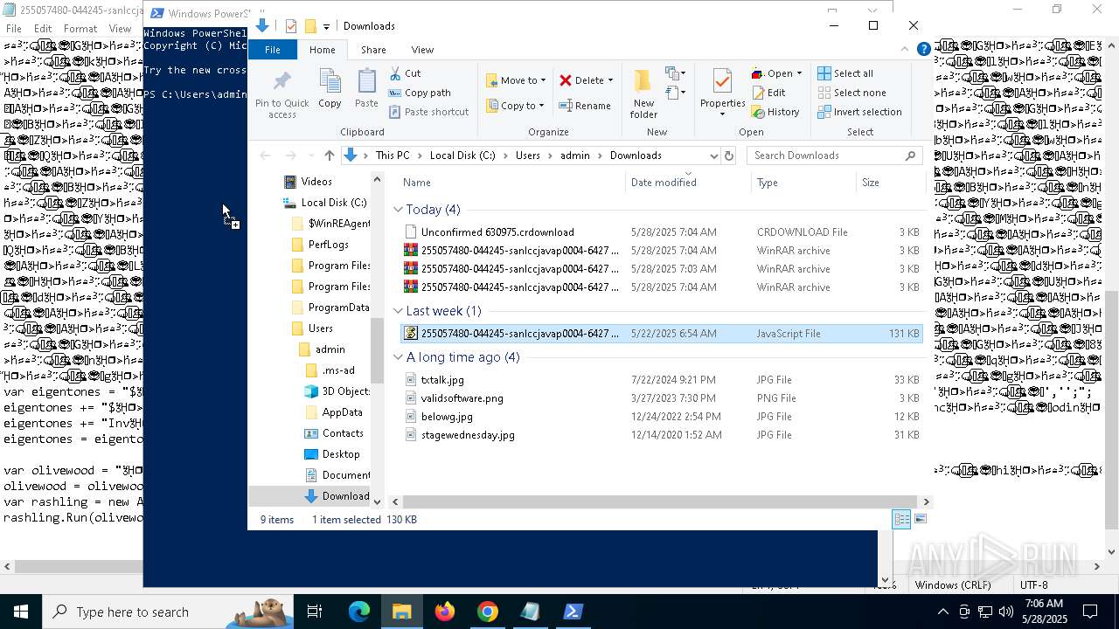Image resolution: width=1119 pixels, height=629 pixels.
Task: Open file History from ribbon
Action: point(775,112)
